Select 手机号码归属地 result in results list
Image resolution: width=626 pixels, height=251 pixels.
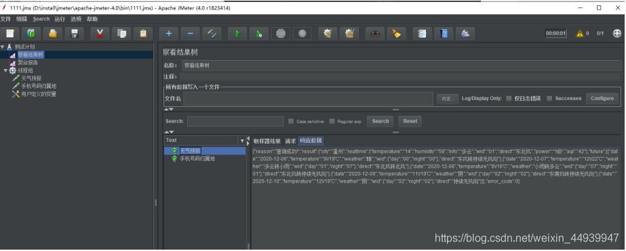click(197, 158)
